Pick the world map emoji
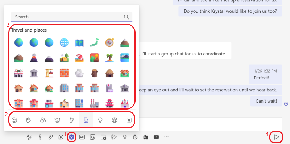The height and width of the screenshot is (144, 290). pos(79,43)
